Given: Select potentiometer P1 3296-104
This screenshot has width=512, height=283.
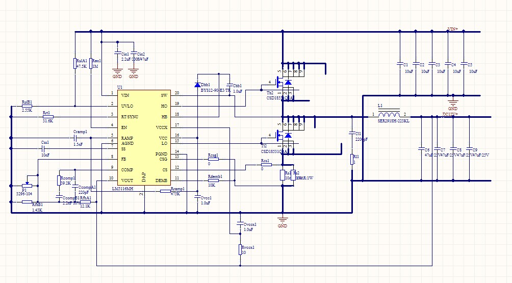Looking at the screenshot, I should coord(27,185).
